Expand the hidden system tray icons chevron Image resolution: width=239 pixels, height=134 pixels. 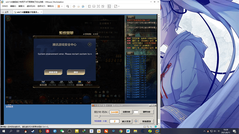coord(204,131)
